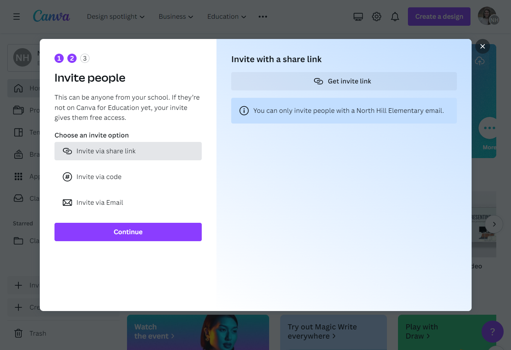Click the Create a design button
Image resolution: width=511 pixels, height=350 pixels.
439,17
